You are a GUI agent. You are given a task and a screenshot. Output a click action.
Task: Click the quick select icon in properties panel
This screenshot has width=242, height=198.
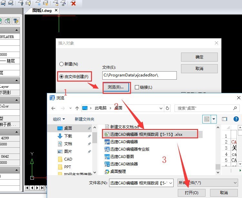(x=7, y=21)
